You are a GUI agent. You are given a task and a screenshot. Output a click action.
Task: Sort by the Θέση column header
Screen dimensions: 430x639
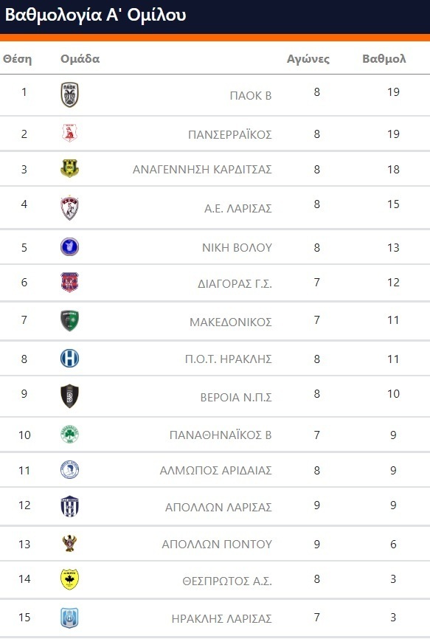click(18, 59)
